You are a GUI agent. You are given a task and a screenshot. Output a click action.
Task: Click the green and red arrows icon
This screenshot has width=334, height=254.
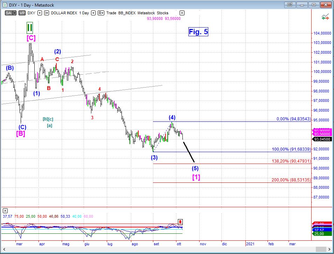325,16
